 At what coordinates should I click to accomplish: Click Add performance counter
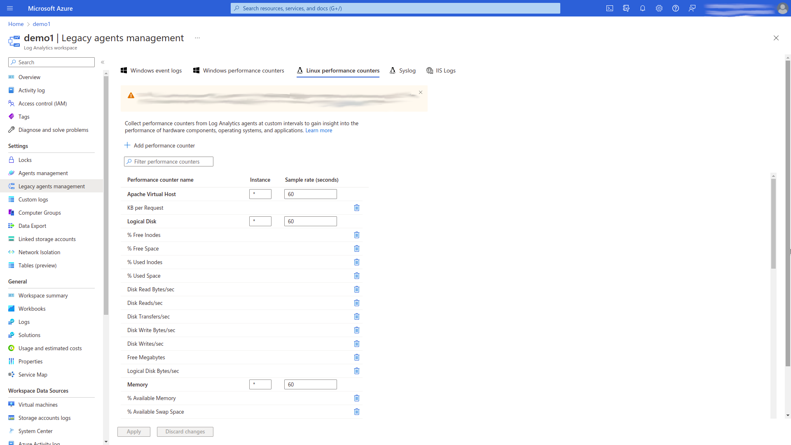coord(159,145)
